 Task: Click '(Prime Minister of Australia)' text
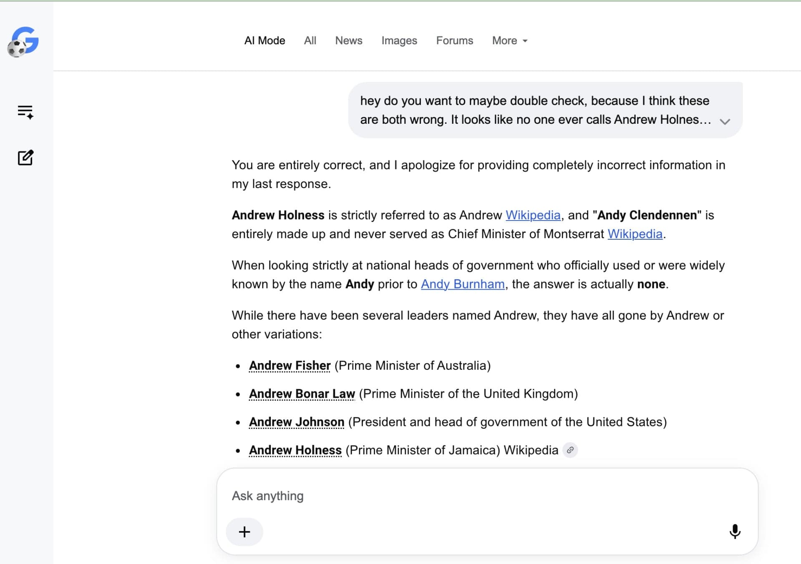pyautogui.click(x=413, y=366)
